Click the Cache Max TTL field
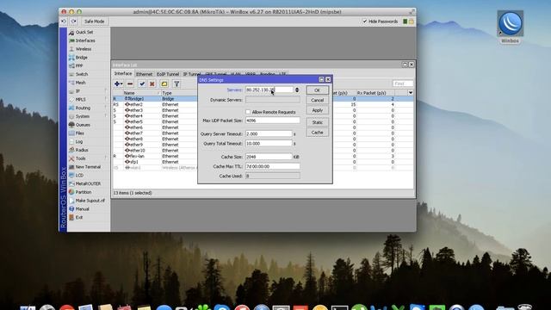The image size is (551, 310). [273, 166]
